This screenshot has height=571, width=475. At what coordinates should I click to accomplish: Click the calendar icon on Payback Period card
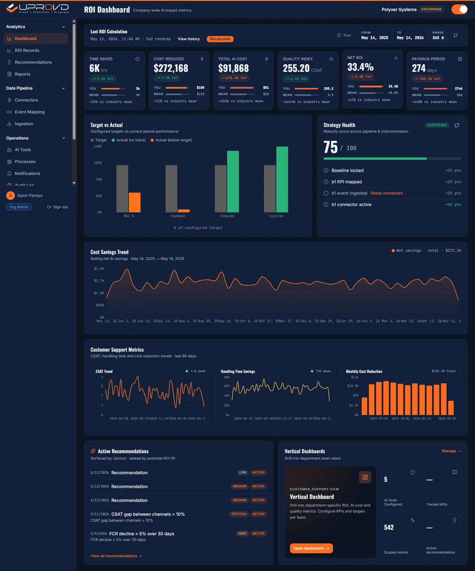(460, 59)
